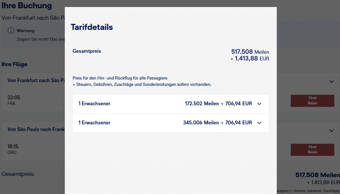Click the 22:05 FRA departure time
Screen dimensions: 340x194
(x=14, y=98)
